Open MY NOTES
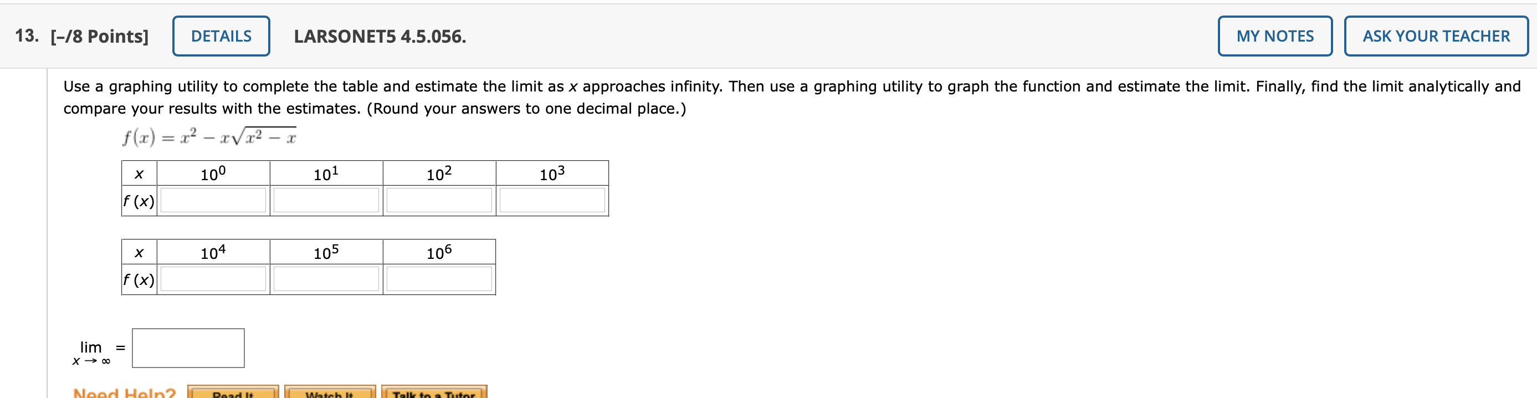This screenshot has height=398, width=1537. pyautogui.click(x=1275, y=36)
